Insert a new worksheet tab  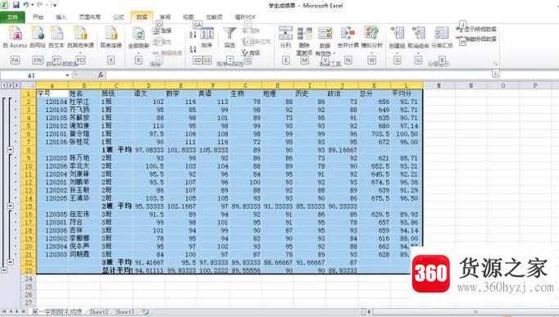click(x=146, y=311)
